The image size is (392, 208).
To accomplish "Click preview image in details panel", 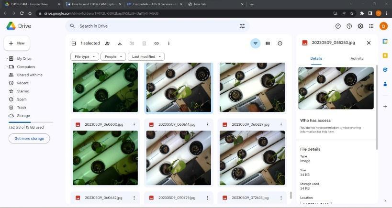I will point(336,88).
